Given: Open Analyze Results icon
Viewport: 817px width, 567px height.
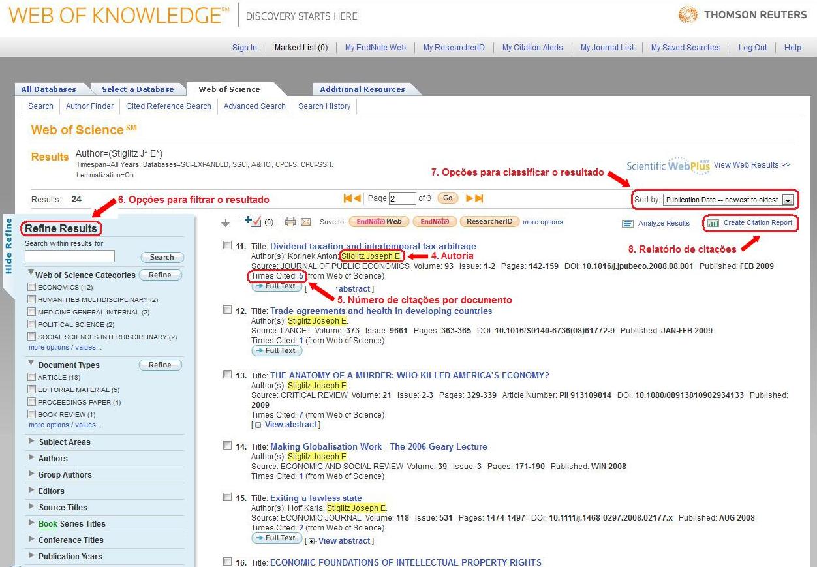Looking at the screenshot, I should coord(628,223).
